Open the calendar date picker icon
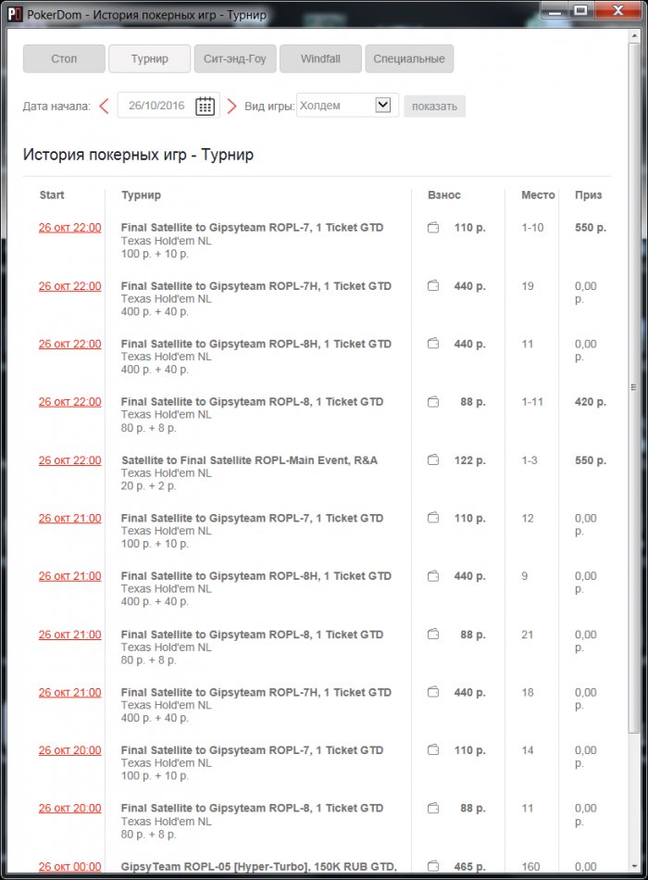This screenshot has height=880, width=648. (x=205, y=107)
